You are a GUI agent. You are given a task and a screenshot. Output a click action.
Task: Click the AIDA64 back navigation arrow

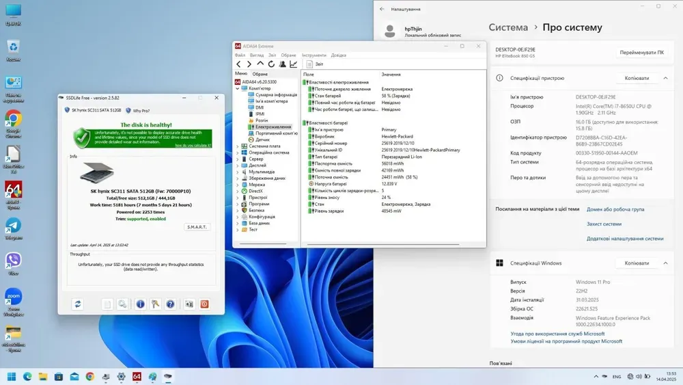click(x=238, y=64)
